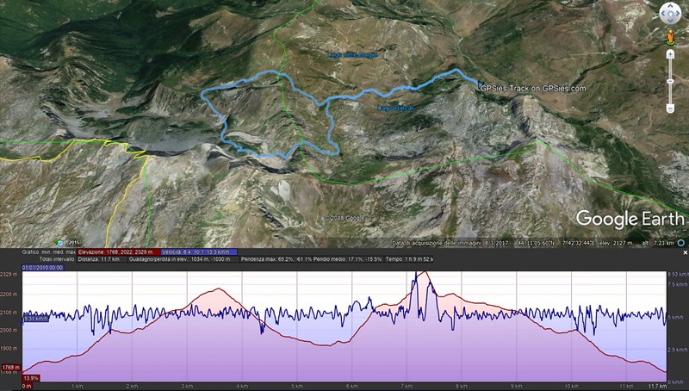689x391 pixels.
Task: Click the Lago Biecai map label
Action: (395, 108)
